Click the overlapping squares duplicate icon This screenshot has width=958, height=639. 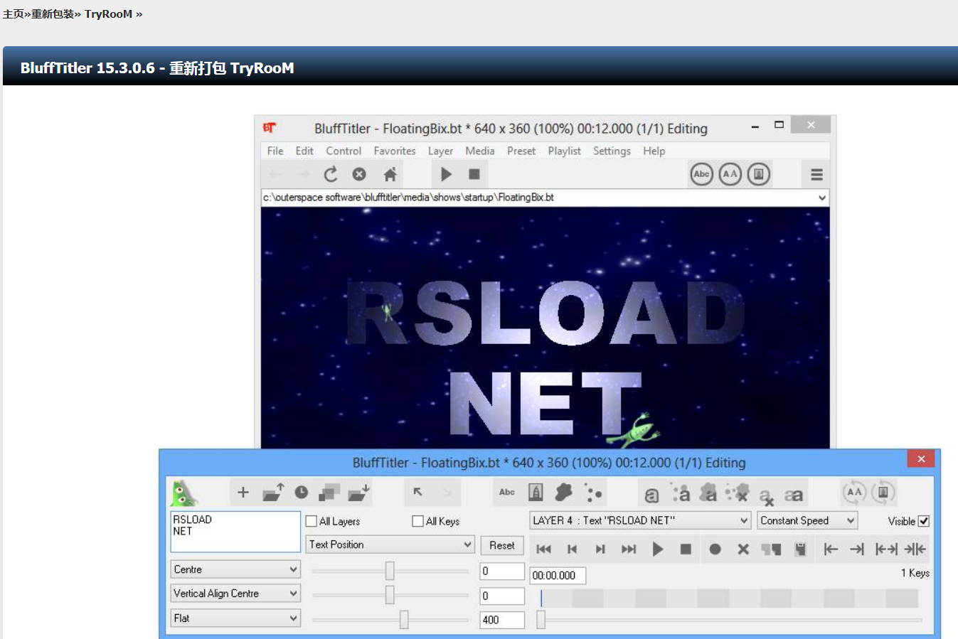329,492
